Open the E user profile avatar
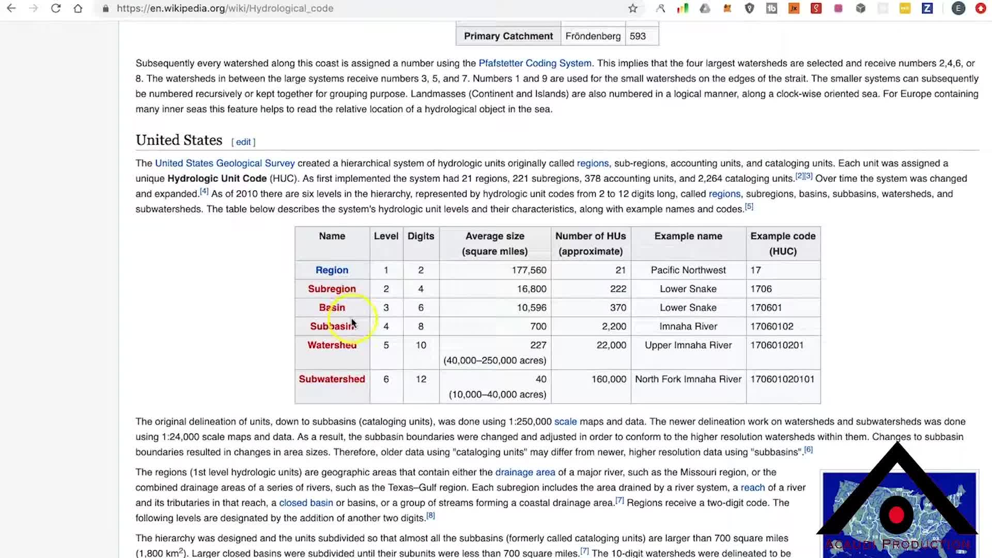Screen dimensions: 992x558 pyautogui.click(x=958, y=8)
